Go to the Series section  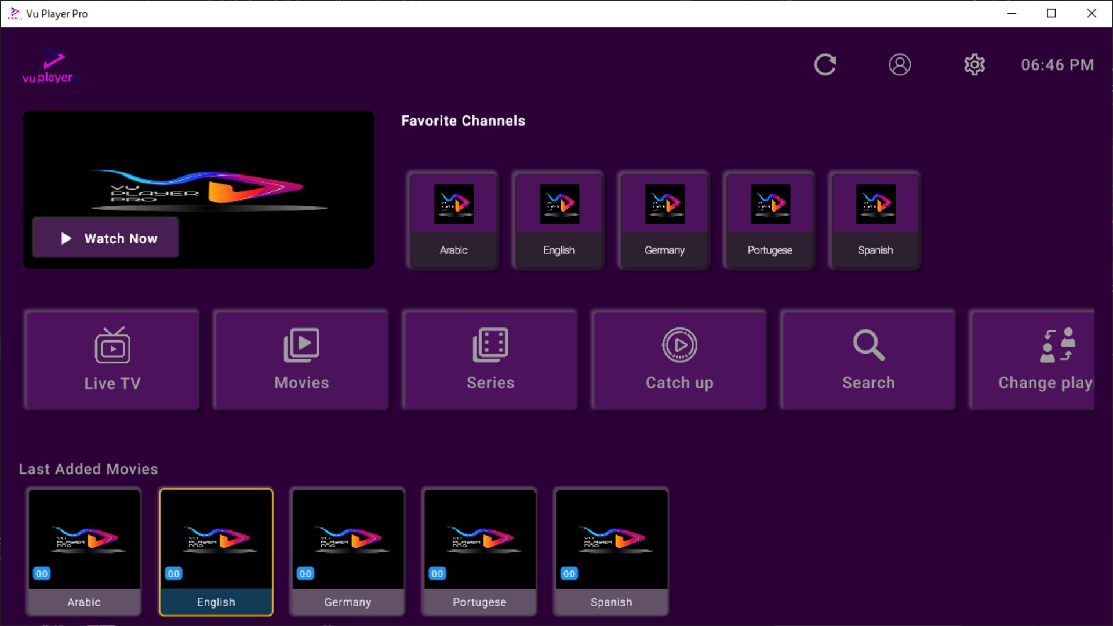click(x=490, y=360)
